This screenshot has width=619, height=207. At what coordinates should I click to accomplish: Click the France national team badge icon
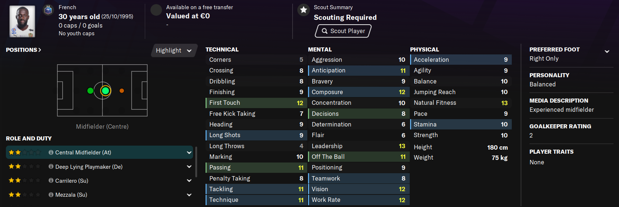48,10
